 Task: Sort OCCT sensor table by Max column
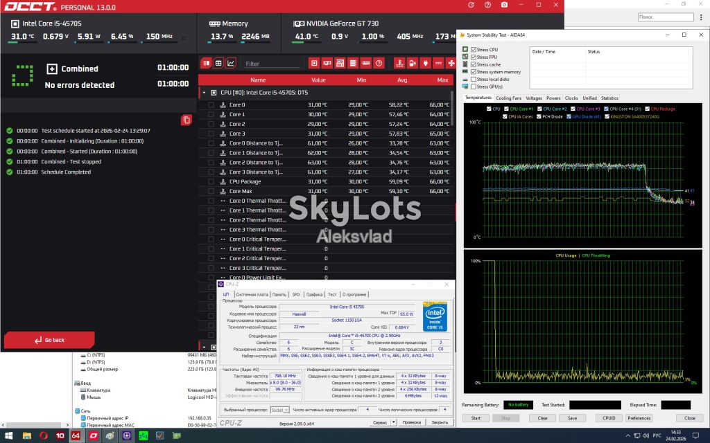coord(442,80)
